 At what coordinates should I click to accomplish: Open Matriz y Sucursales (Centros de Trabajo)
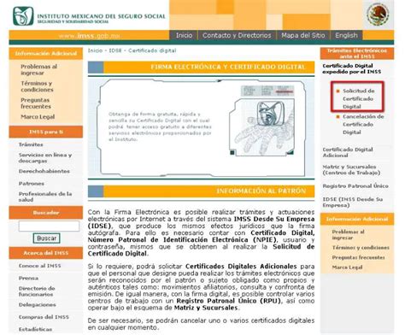(x=351, y=170)
